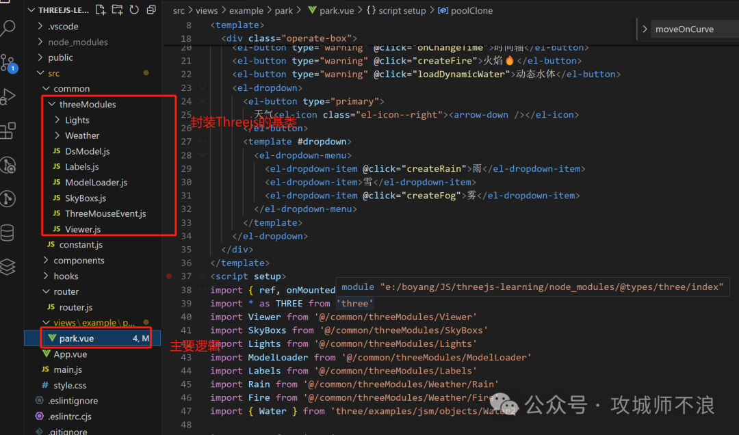The height and width of the screenshot is (435, 739).
Task: Refresh the explorer file tree
Action: [134, 10]
